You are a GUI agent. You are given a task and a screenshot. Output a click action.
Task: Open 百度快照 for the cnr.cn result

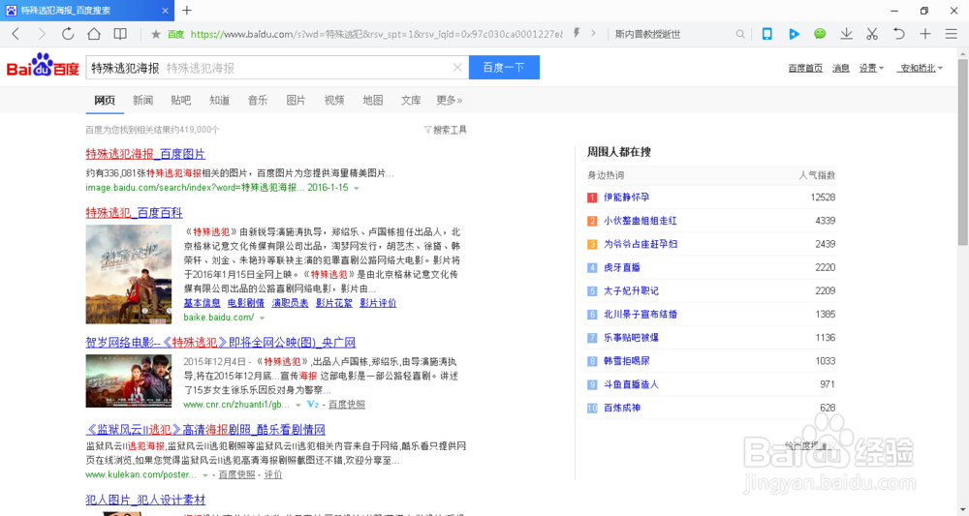[347, 405]
